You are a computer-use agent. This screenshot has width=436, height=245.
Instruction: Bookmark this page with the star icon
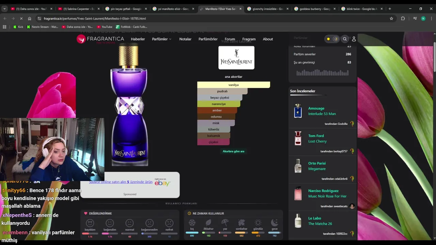[x=391, y=18]
